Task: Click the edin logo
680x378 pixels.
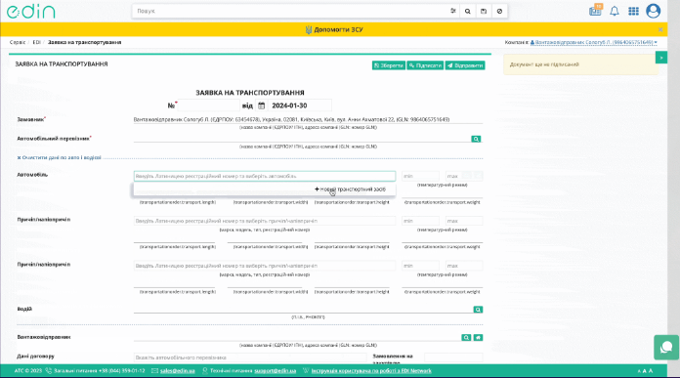Action: click(x=31, y=11)
